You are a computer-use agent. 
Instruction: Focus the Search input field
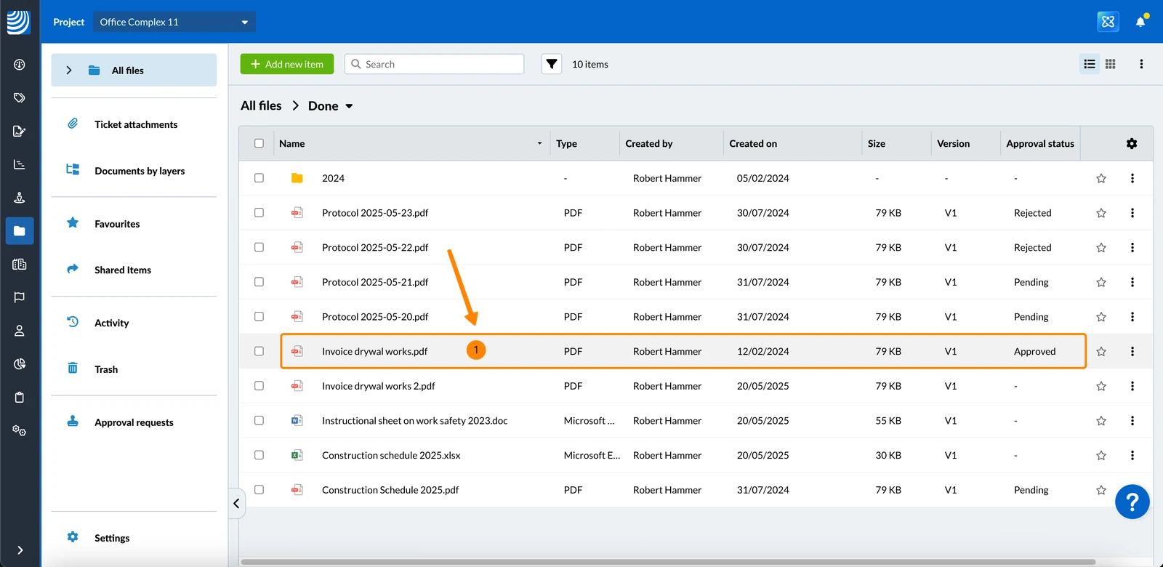coord(434,64)
